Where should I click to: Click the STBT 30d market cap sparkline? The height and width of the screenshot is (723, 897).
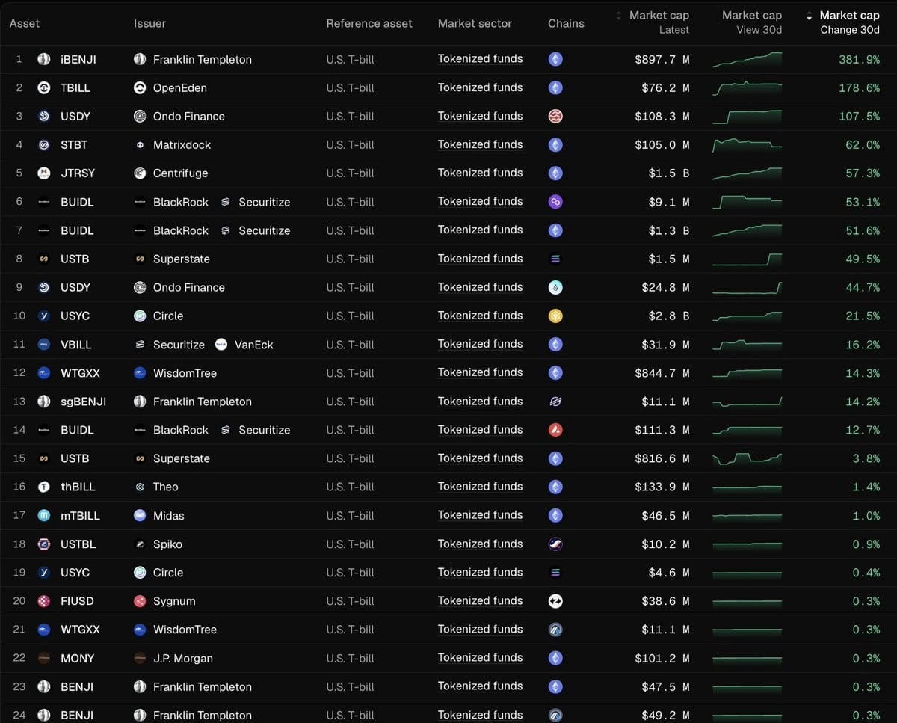coord(747,144)
